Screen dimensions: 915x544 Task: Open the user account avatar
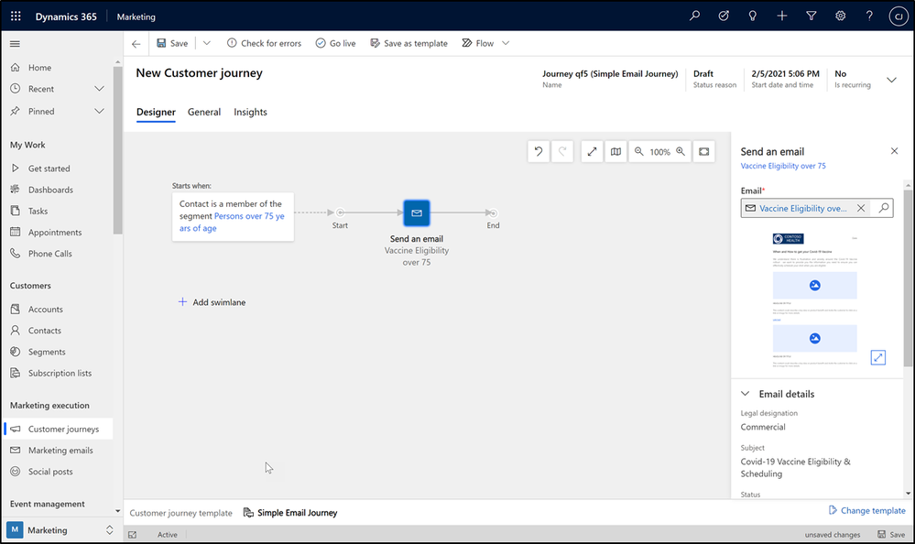[x=899, y=16]
